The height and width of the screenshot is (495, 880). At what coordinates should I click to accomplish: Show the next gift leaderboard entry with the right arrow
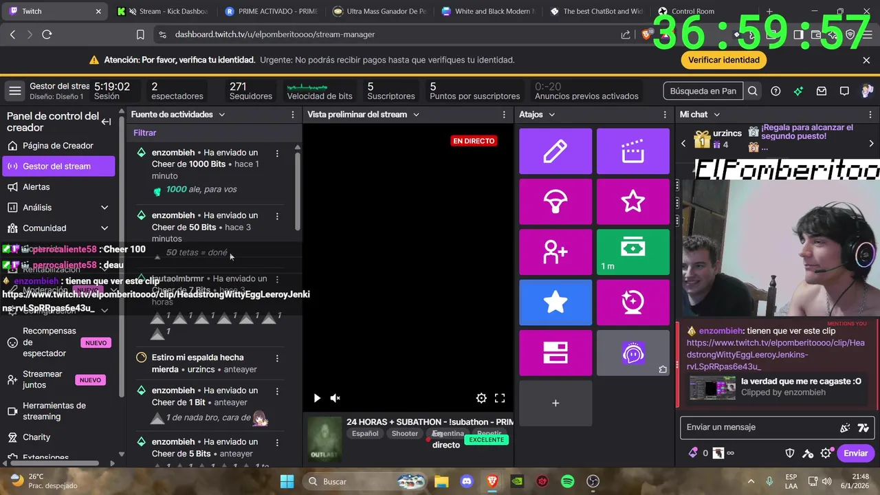click(871, 144)
